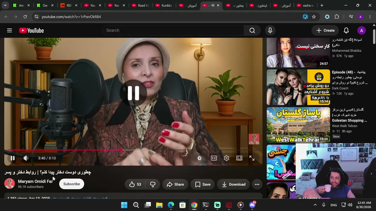Go to the Mohammad Shakiba channel

click(347, 51)
